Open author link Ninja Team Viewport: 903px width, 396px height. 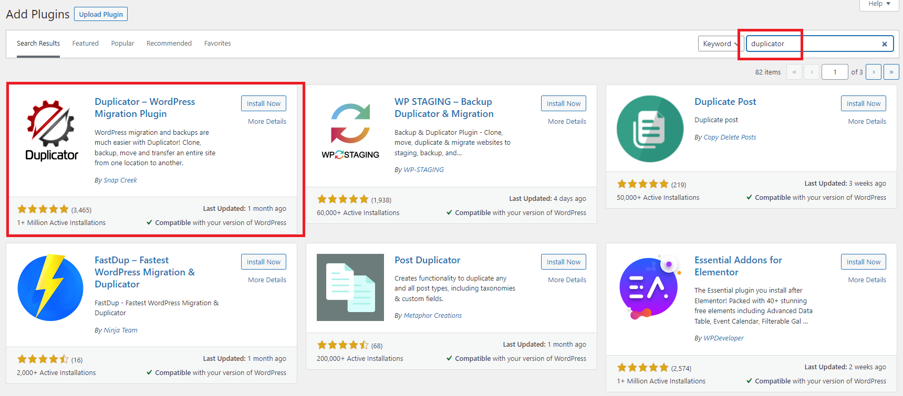[121, 330]
